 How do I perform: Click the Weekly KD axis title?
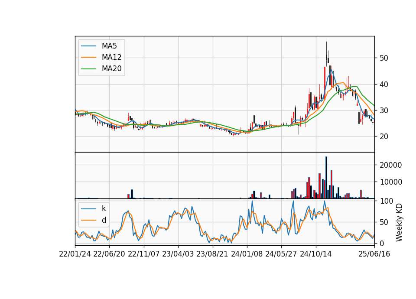pyautogui.click(x=399, y=222)
